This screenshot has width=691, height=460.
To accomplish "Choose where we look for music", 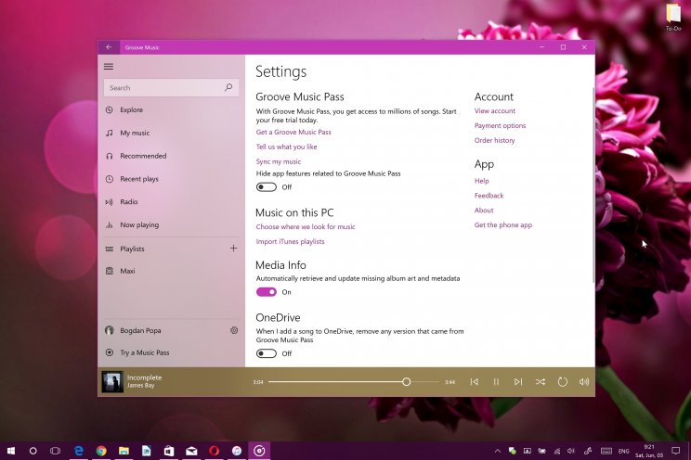I will coord(306,226).
